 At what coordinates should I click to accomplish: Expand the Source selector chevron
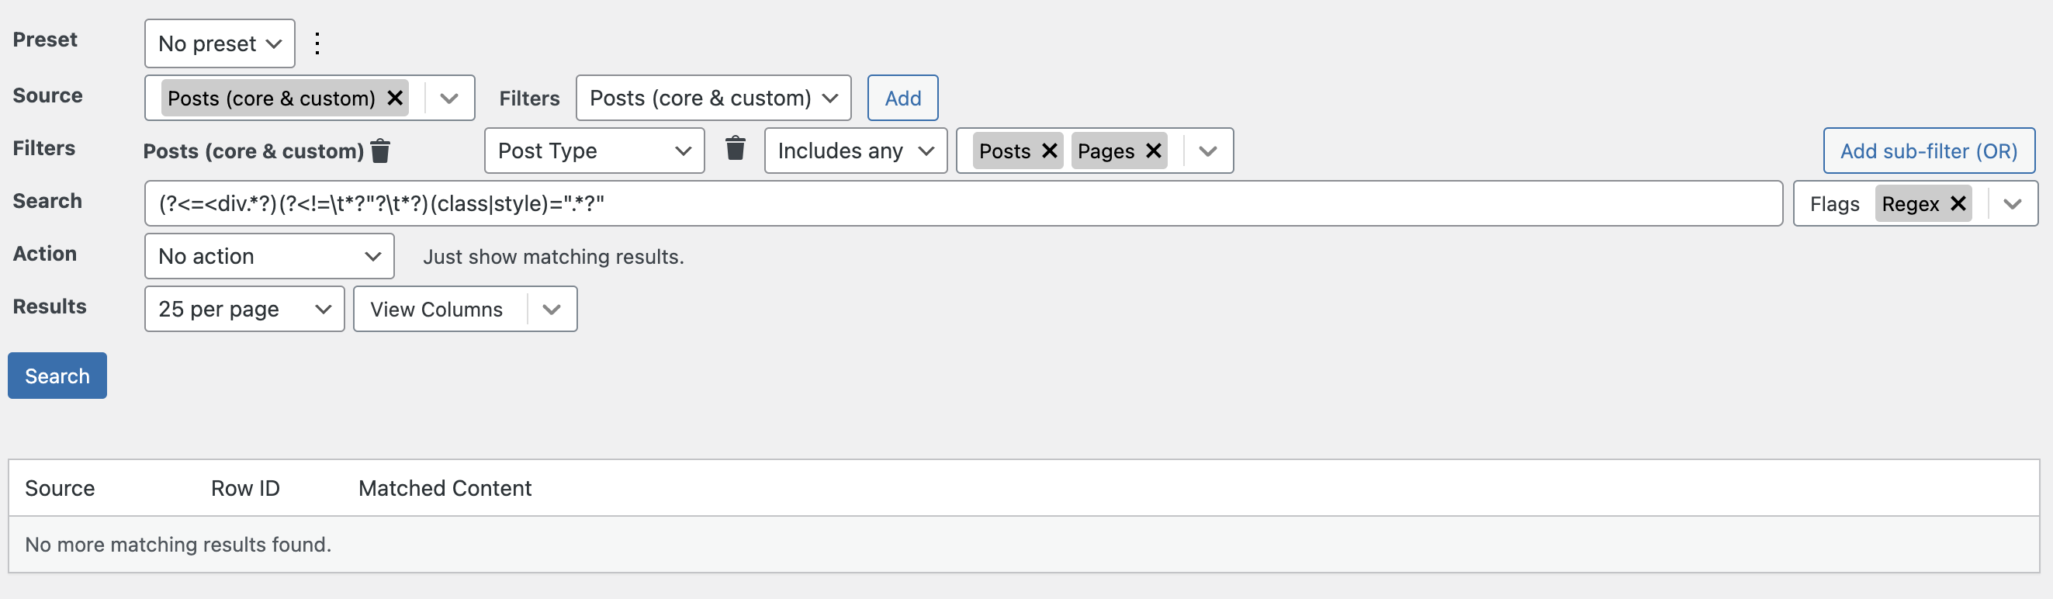[449, 98]
